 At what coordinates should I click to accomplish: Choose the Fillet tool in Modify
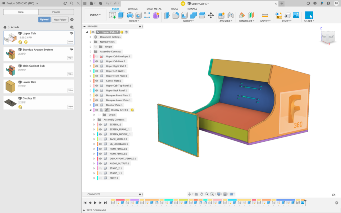176,15
